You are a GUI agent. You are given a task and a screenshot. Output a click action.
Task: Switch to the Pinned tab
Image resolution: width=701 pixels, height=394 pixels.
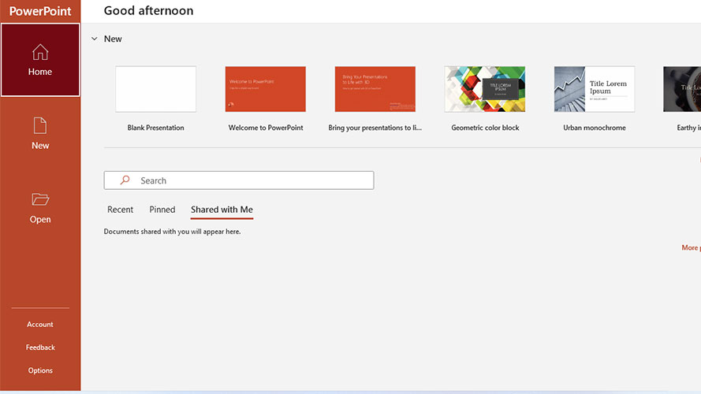coord(162,210)
